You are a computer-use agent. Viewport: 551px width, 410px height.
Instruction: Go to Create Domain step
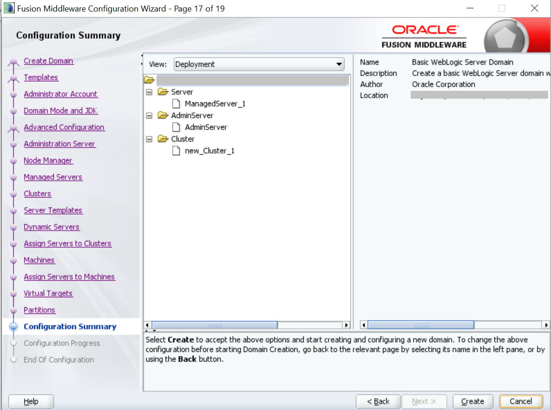click(48, 61)
